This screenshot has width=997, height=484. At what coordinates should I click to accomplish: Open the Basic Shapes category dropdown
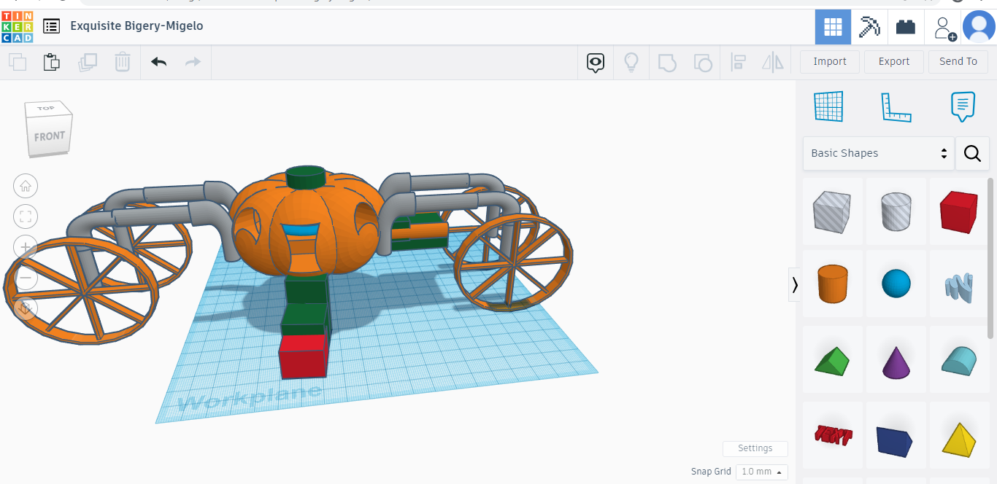[878, 153]
